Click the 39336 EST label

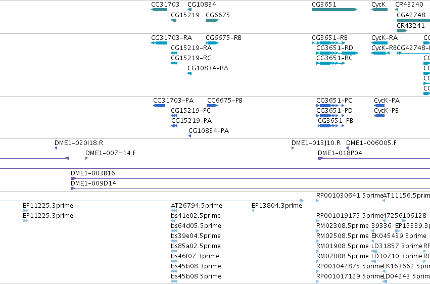pyautogui.click(x=381, y=226)
